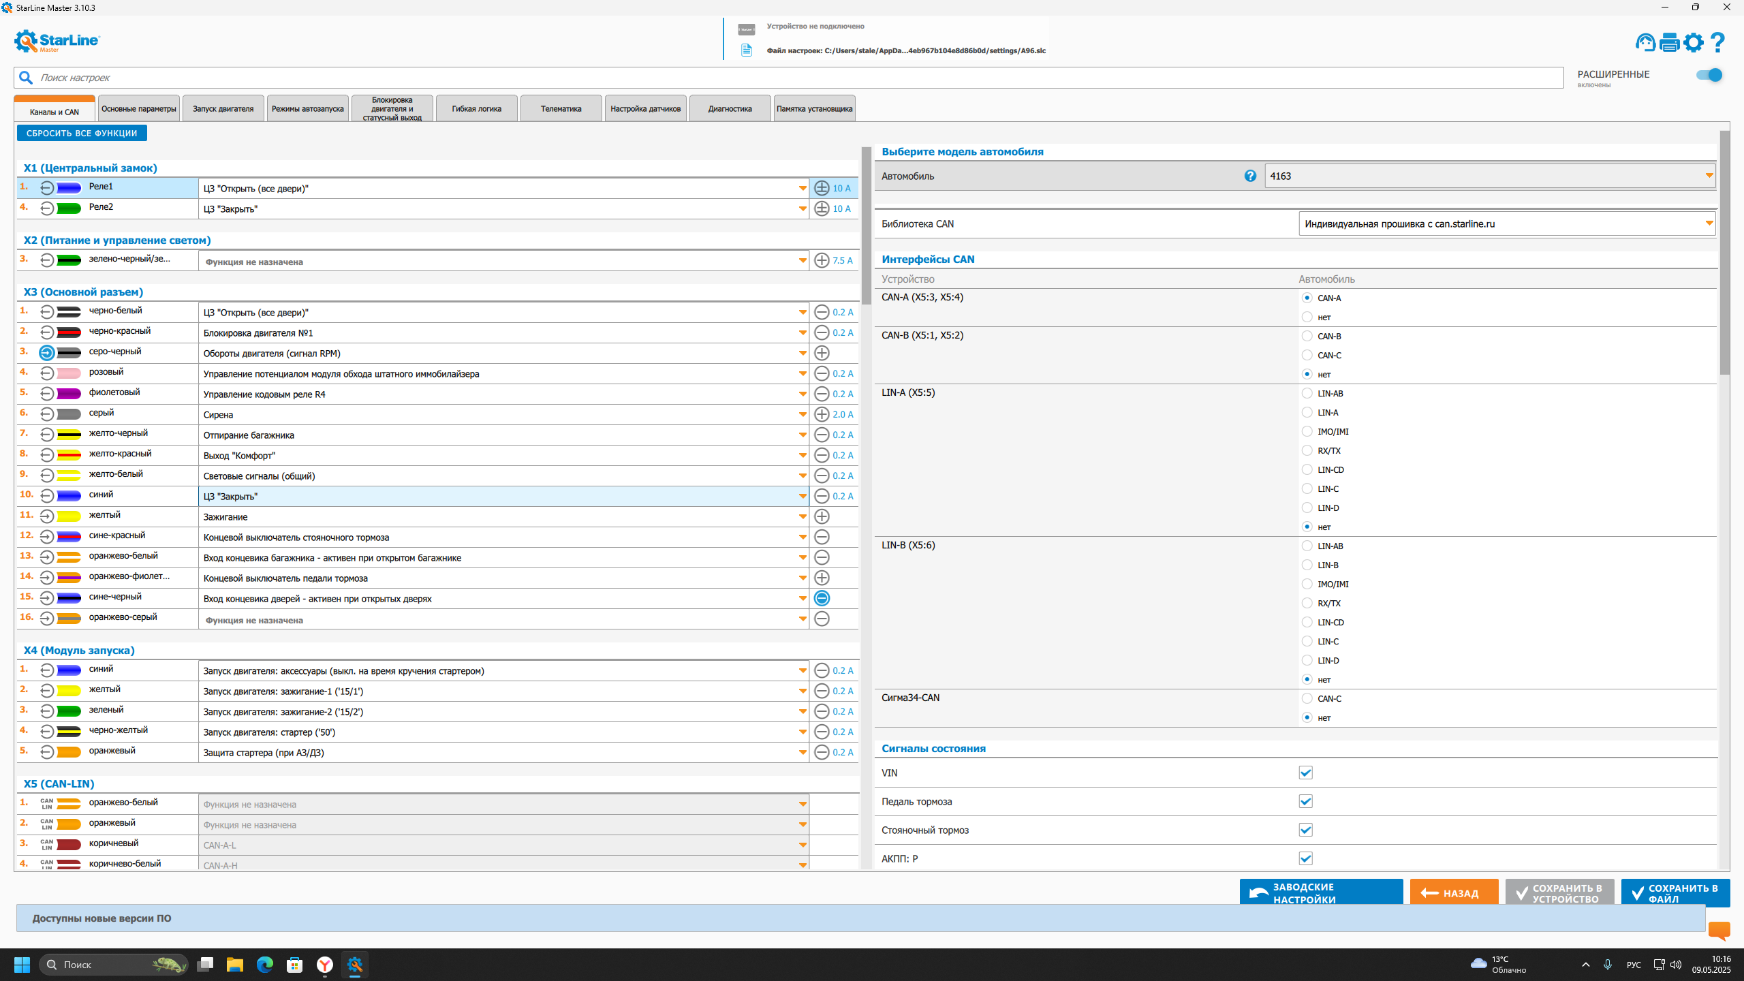Select LIN-AB radio under LIN-A
1744x981 pixels.
(x=1307, y=393)
